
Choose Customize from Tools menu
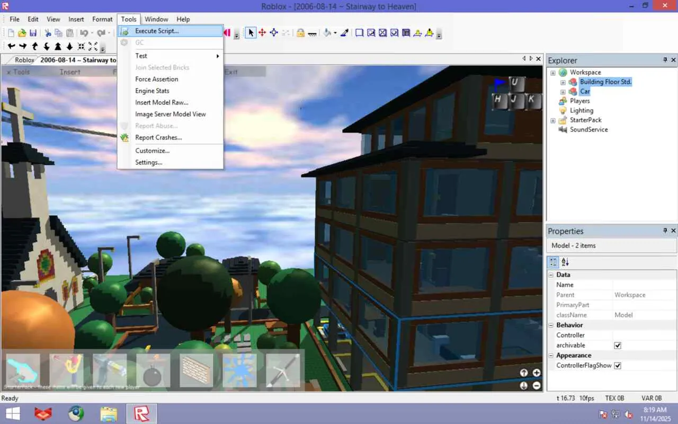170,151
